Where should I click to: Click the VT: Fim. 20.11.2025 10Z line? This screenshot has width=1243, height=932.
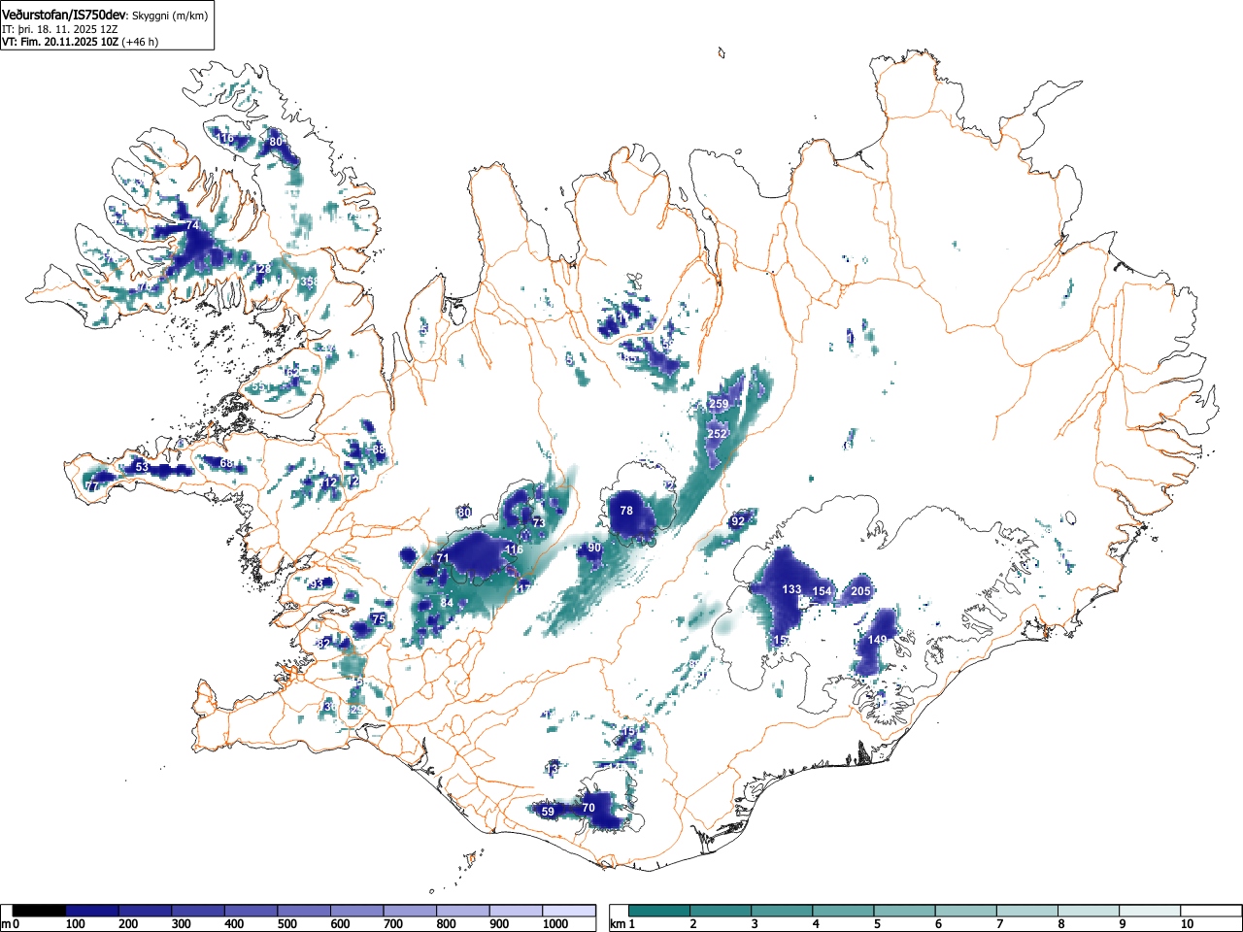[59, 42]
